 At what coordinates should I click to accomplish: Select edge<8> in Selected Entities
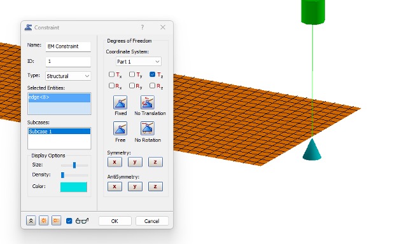click(x=59, y=97)
